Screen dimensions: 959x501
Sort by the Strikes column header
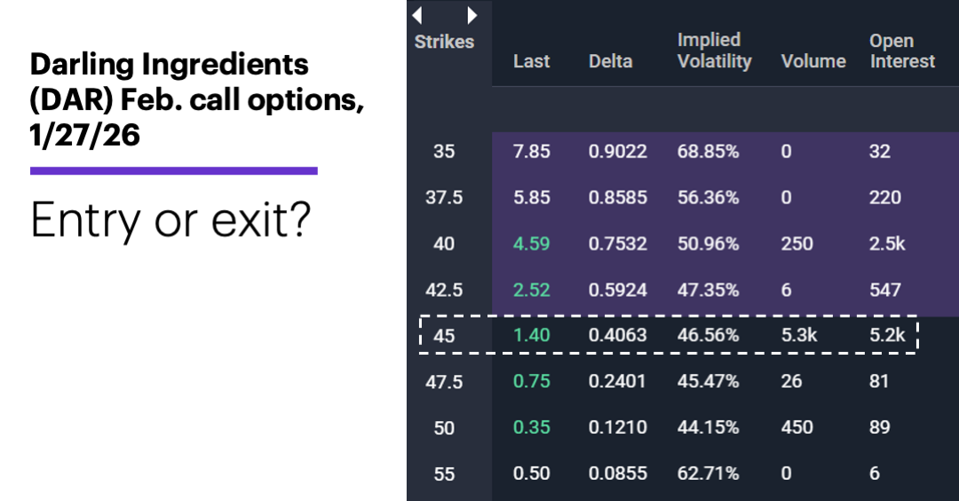[x=444, y=42]
